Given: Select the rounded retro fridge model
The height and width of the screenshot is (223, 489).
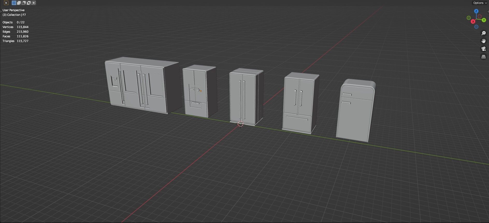Looking at the screenshot, I should click(356, 111).
